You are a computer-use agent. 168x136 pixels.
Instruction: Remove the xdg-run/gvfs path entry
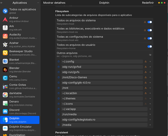[x=150, y=72]
